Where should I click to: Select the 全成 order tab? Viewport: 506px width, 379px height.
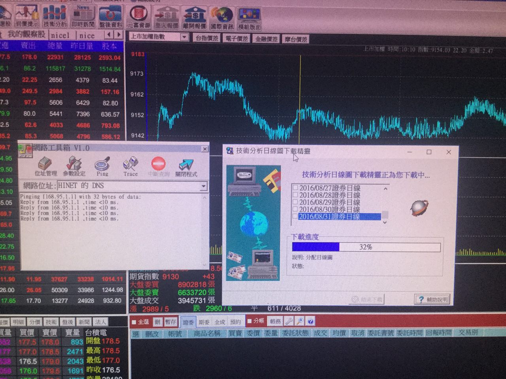tap(220, 322)
